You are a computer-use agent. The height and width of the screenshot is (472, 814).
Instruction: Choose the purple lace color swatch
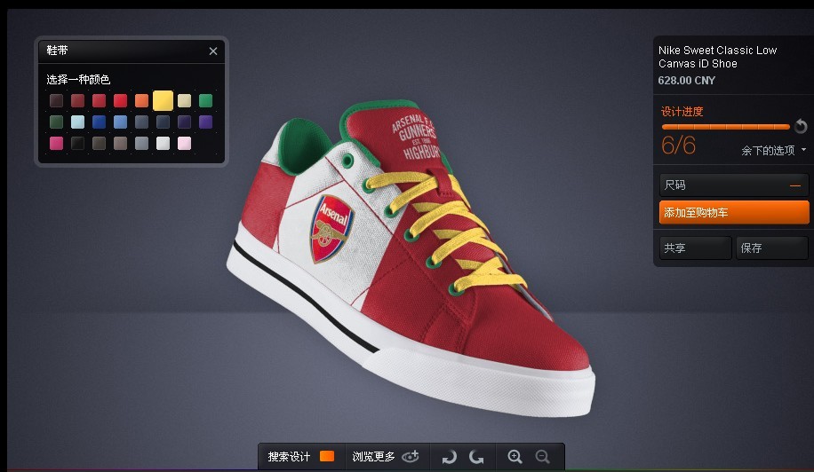(206, 122)
